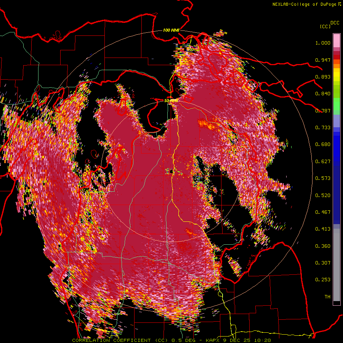Click the 50 NMI range ring label
Screen dimensions: 343x343
(x=171, y=101)
